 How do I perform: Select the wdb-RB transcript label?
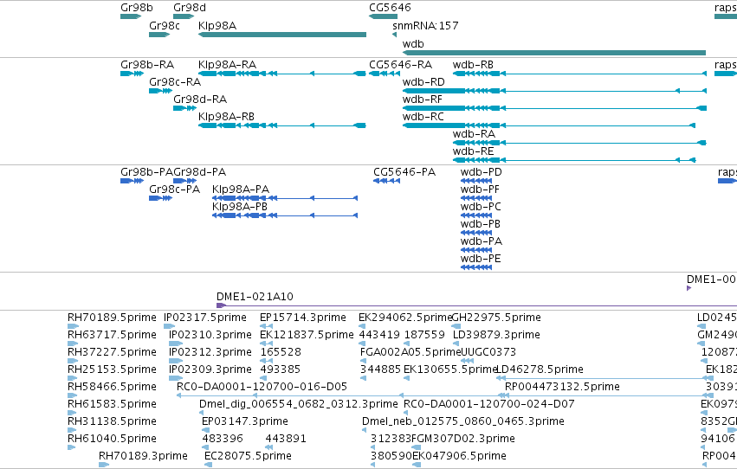(x=473, y=64)
